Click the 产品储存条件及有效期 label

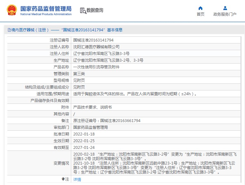click(x=50, y=100)
